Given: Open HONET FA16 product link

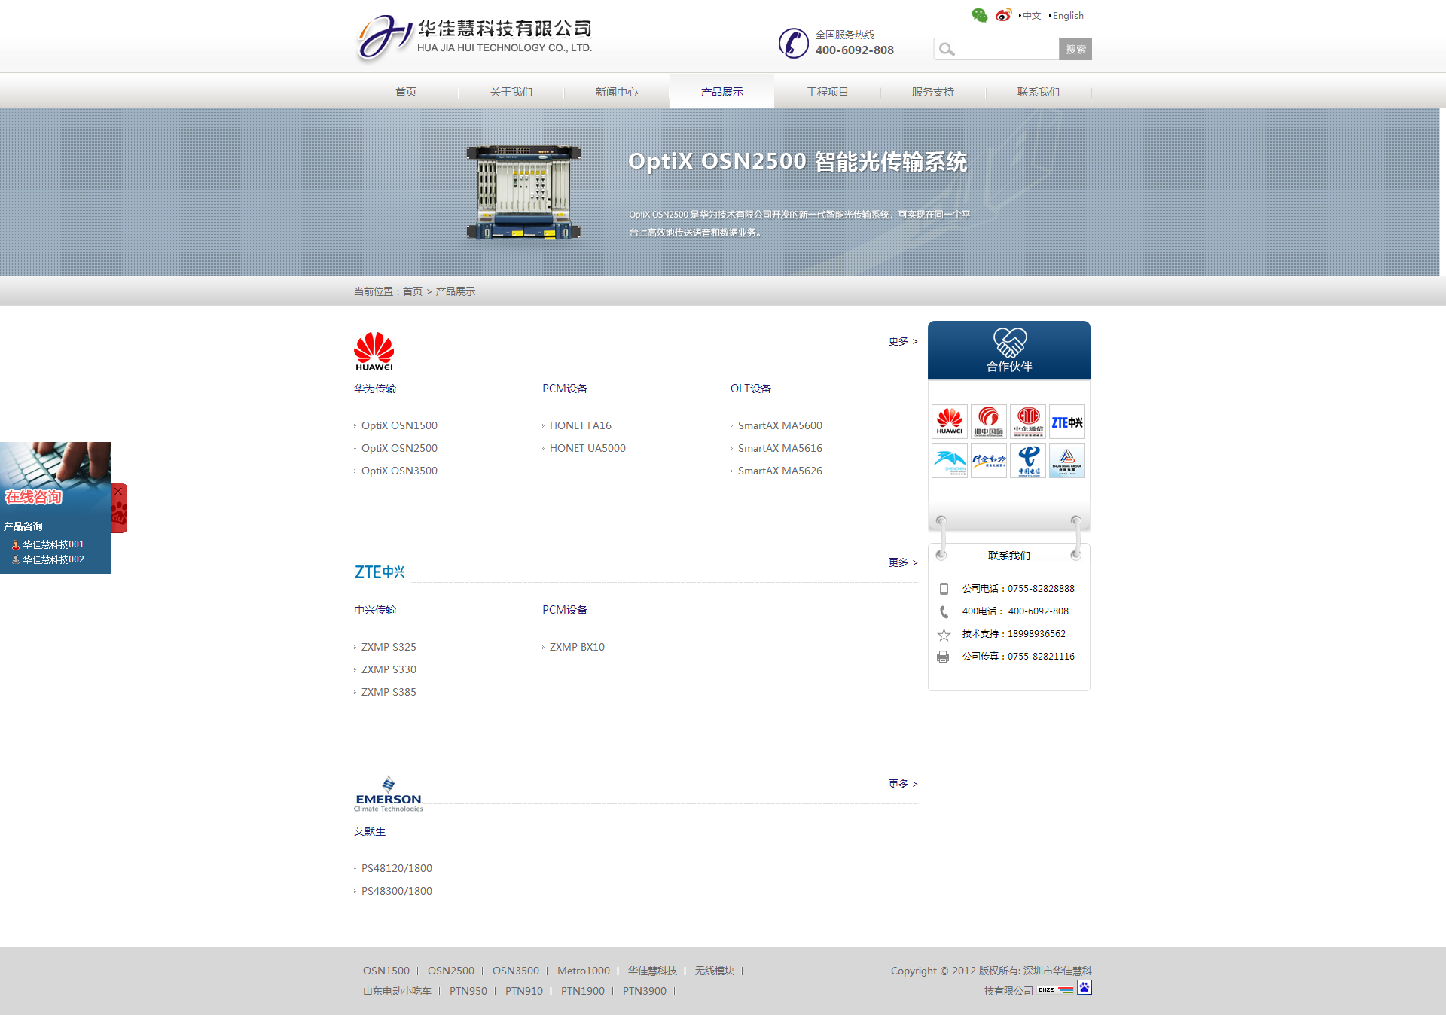Looking at the screenshot, I should (580, 425).
